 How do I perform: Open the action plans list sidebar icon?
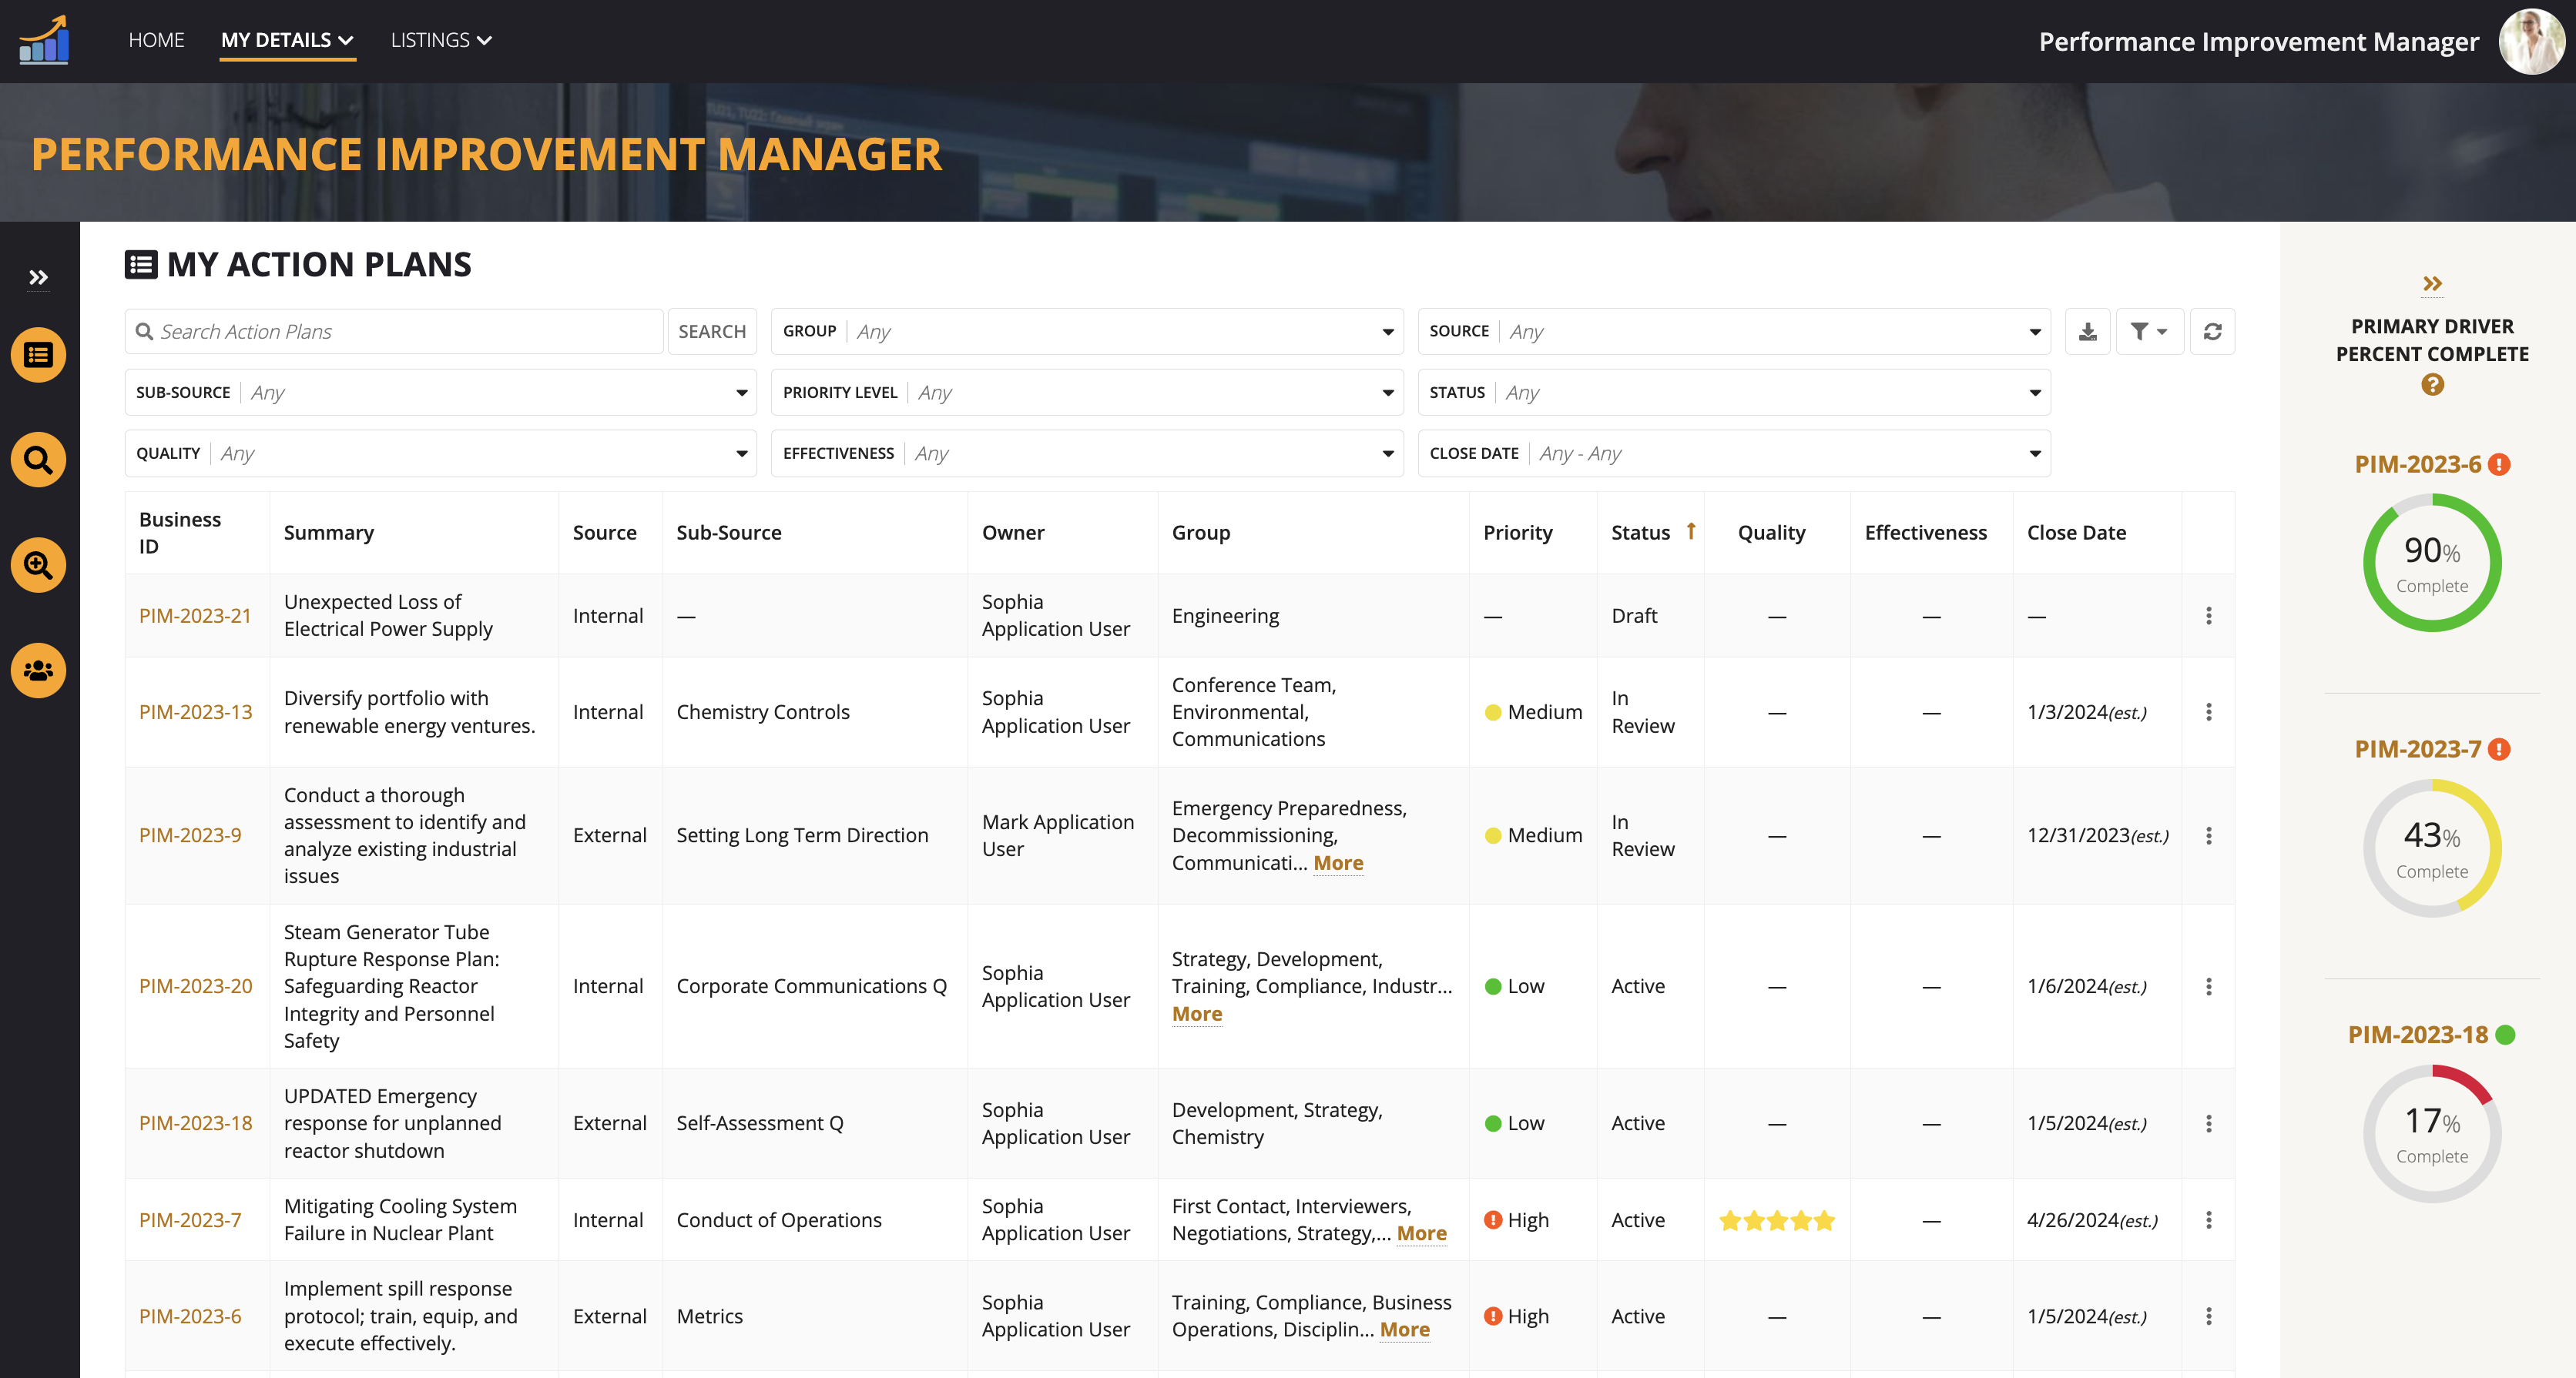pyautogui.click(x=38, y=355)
